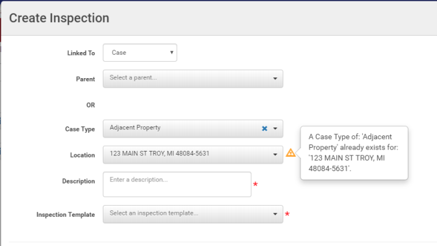437x246 pixels.
Task: Click the Select an inspection template field
Action: click(x=193, y=214)
